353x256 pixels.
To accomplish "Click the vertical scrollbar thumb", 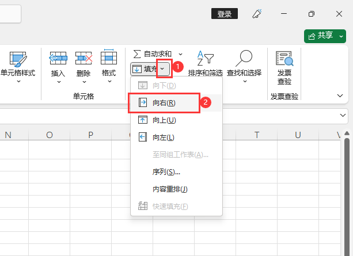I will point(347,197).
